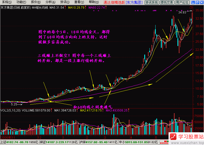The height and width of the screenshot is (145, 204).
Task: Restore down the 通达信 window
Action: pos(197,2)
